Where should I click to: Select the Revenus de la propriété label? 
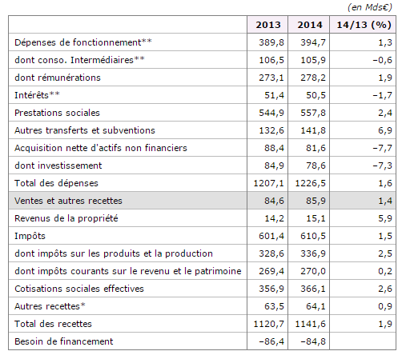pos(66,218)
